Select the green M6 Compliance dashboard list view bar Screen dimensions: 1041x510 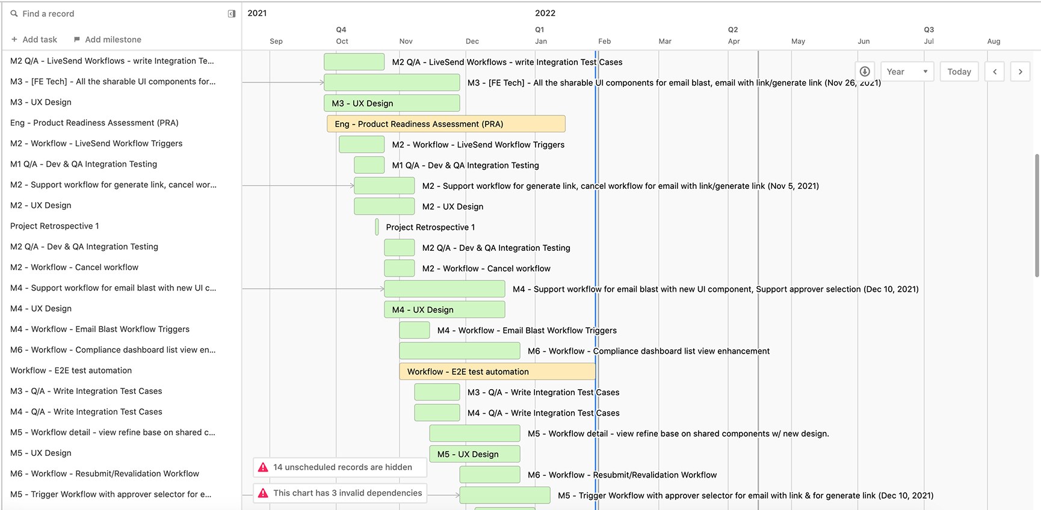(460, 351)
